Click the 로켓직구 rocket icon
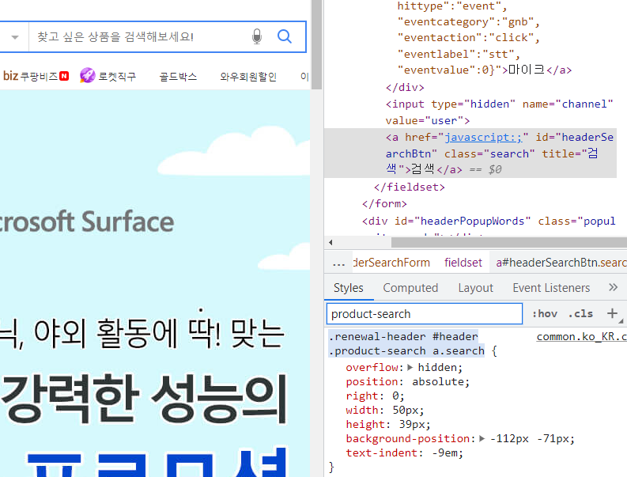The image size is (627, 477). click(88, 76)
